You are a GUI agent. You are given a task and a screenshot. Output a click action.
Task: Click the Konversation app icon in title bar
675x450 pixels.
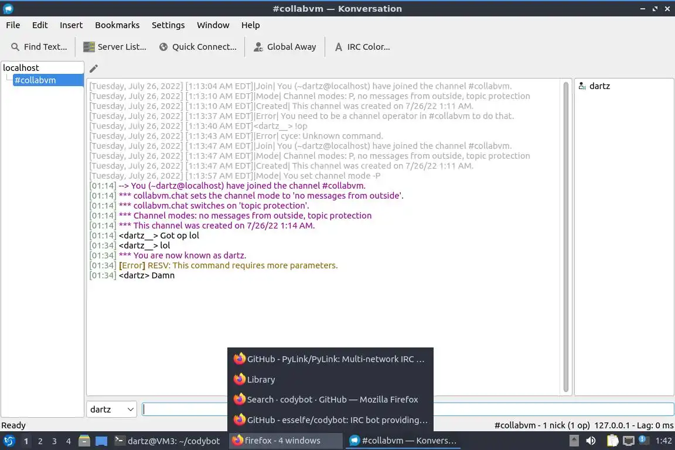8,9
